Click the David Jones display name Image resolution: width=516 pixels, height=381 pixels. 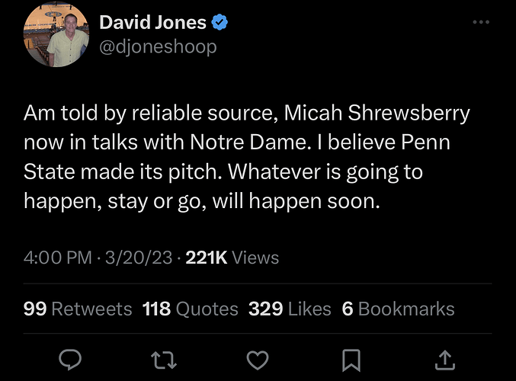click(x=153, y=23)
